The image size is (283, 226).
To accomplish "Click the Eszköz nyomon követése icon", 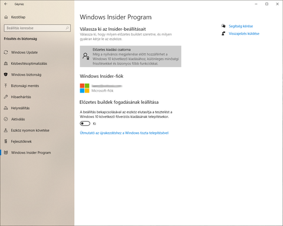I will 6,130.
